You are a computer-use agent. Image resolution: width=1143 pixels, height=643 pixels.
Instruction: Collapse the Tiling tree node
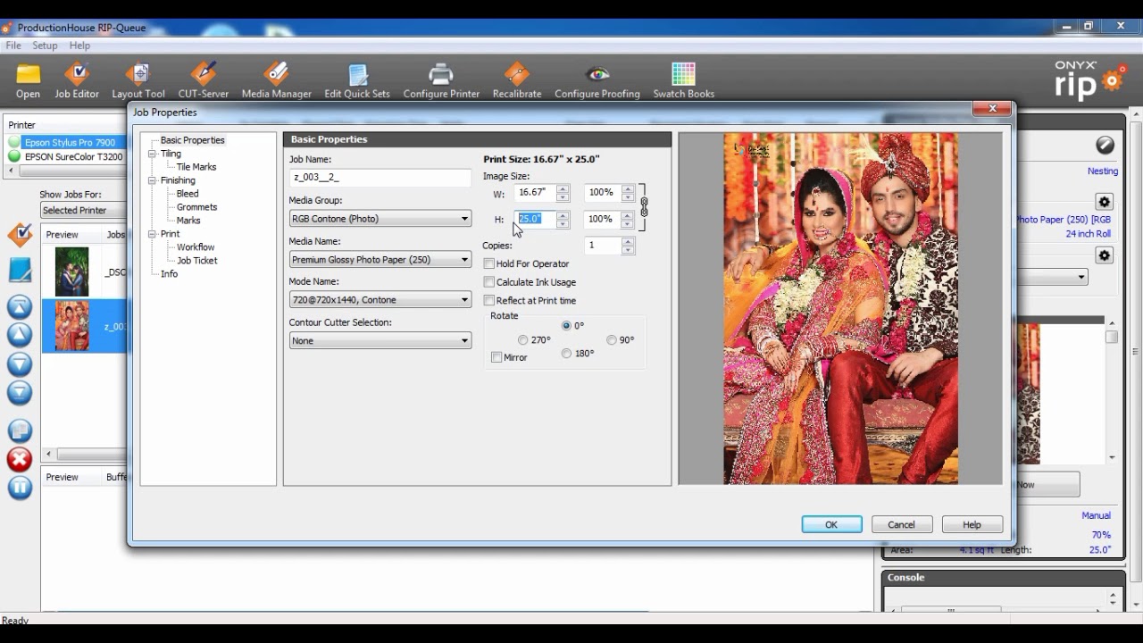point(153,154)
